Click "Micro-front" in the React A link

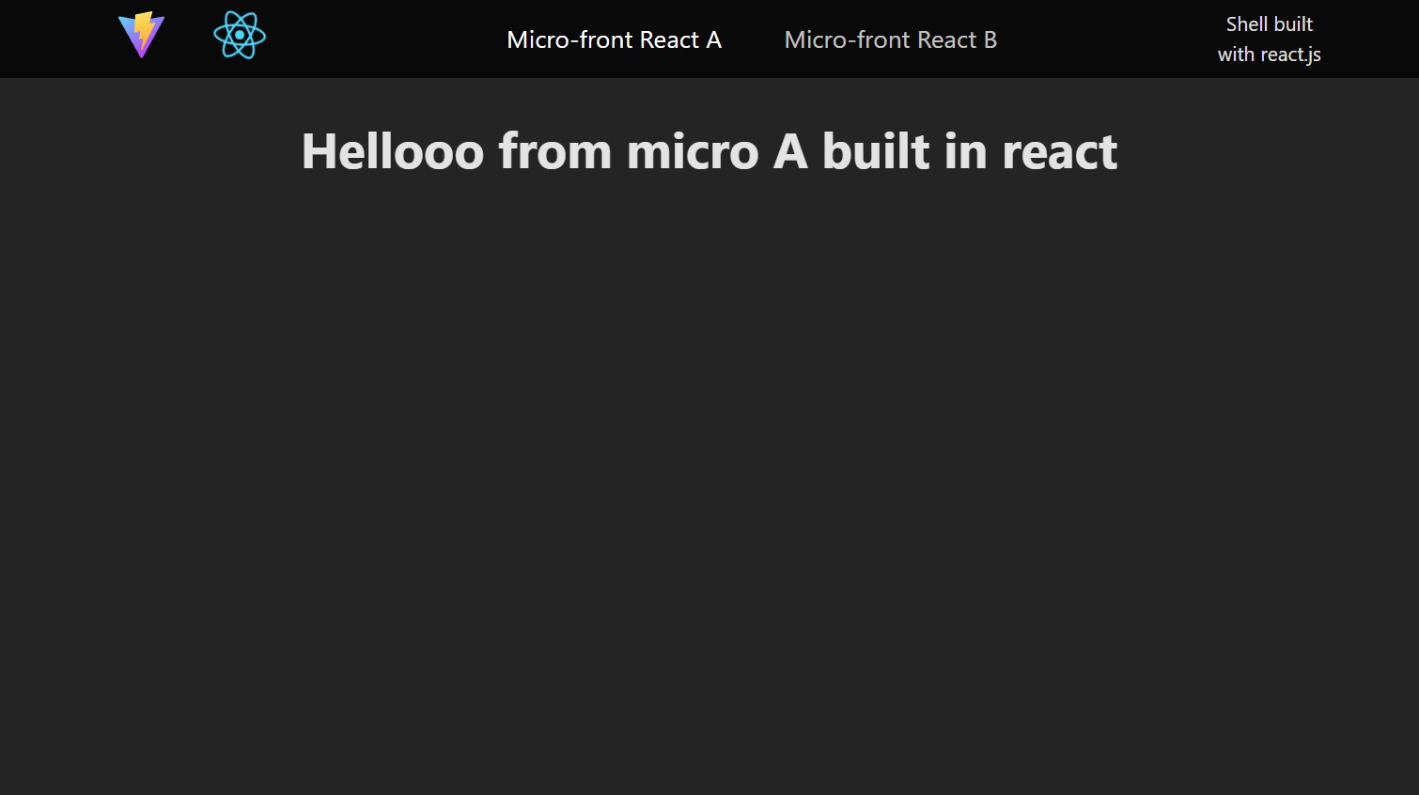pyautogui.click(x=569, y=39)
